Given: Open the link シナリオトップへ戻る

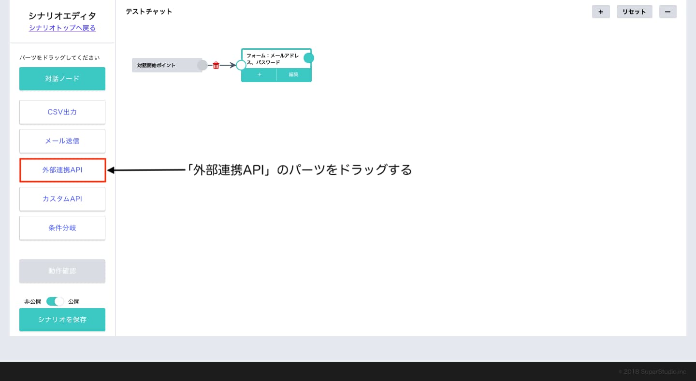Looking at the screenshot, I should 62,28.
